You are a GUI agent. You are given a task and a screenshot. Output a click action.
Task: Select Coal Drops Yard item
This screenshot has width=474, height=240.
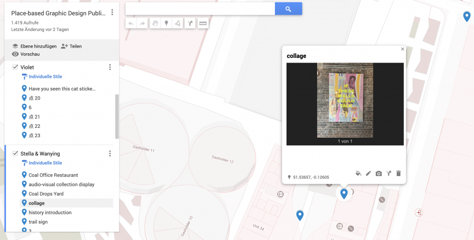pos(67,194)
